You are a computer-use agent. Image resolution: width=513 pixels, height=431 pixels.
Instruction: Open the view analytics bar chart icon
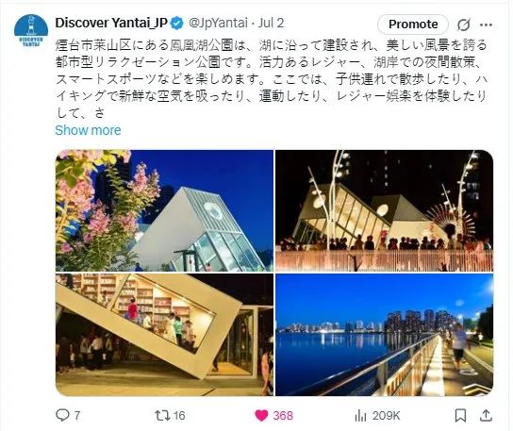pyautogui.click(x=360, y=416)
